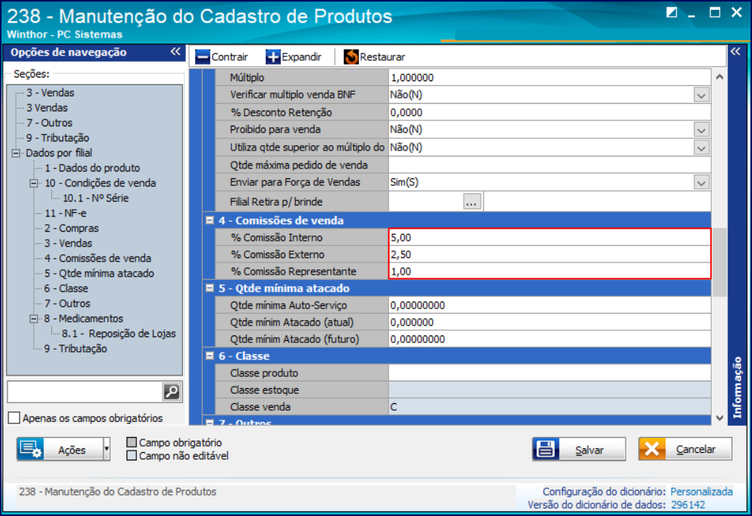Click the Classe venda value C
The image size is (752, 516).
(550, 407)
